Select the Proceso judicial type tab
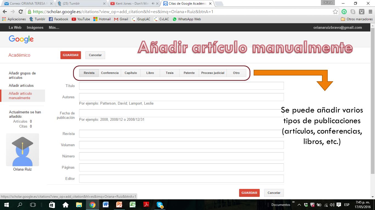Image resolution: width=375 pixels, height=210 pixels. (x=213, y=73)
